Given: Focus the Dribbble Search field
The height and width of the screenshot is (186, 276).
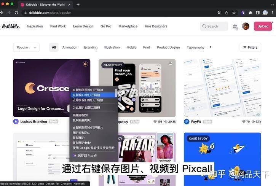Looking at the screenshot, I should click(x=214, y=26).
